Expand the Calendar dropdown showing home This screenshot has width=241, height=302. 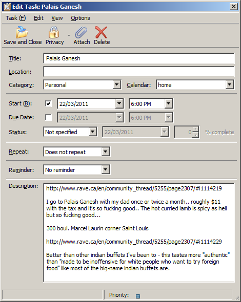(229, 84)
